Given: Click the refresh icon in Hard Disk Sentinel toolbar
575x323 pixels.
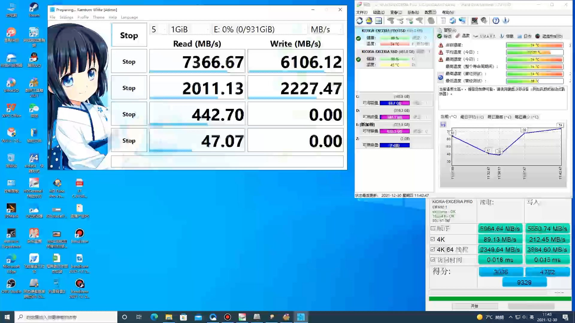Looking at the screenshot, I should point(360,21).
